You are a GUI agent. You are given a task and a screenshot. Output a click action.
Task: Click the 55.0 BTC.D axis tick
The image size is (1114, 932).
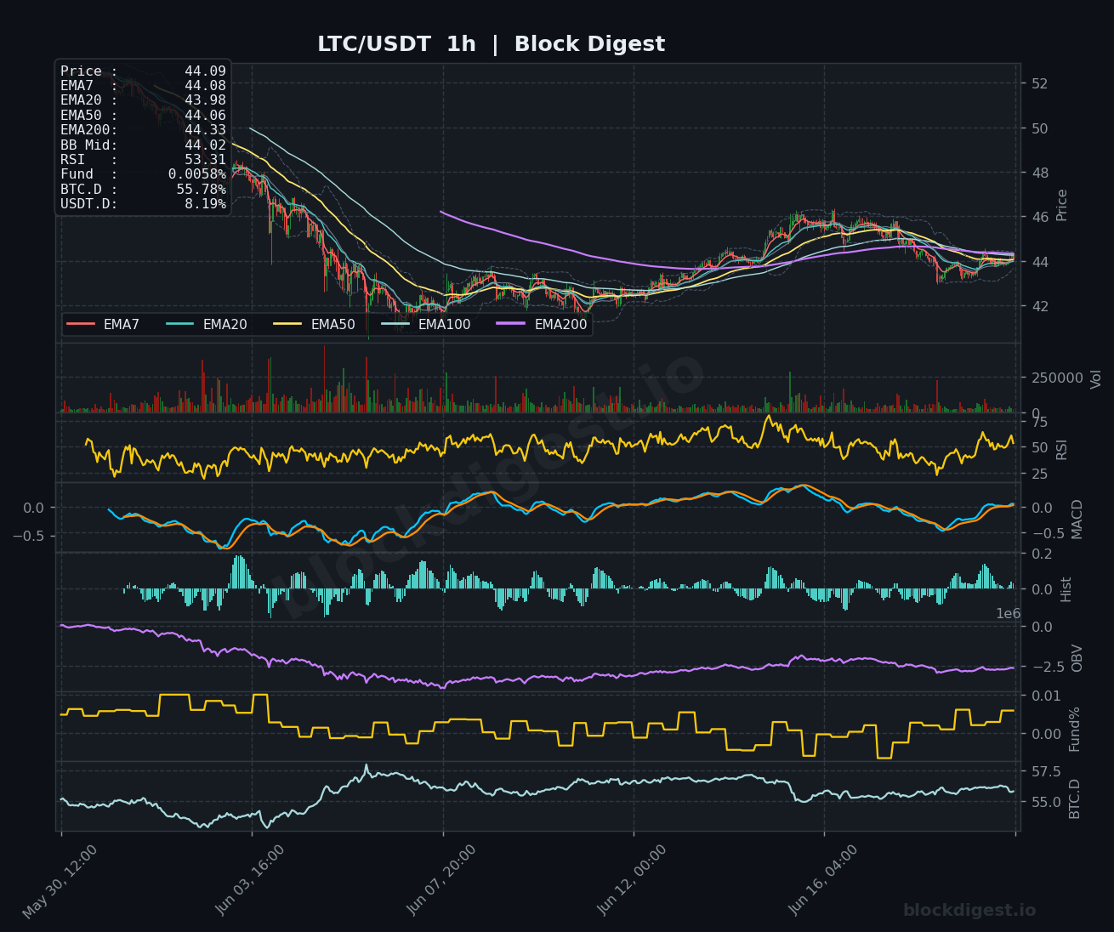[1045, 802]
